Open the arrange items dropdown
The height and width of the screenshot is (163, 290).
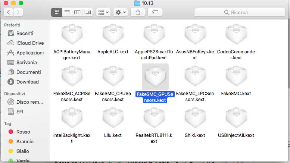click(x=103, y=12)
